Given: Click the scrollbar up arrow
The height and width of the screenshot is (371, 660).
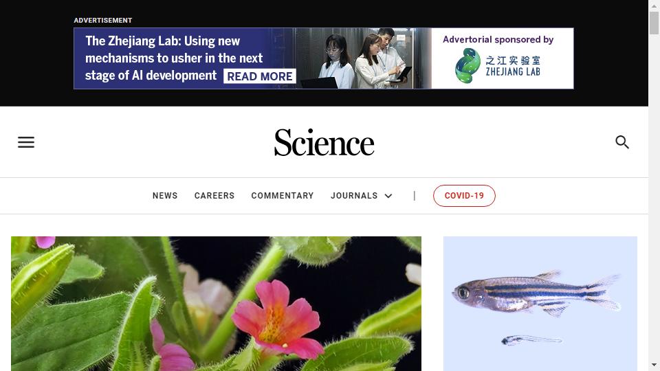Looking at the screenshot, I should (654, 6).
